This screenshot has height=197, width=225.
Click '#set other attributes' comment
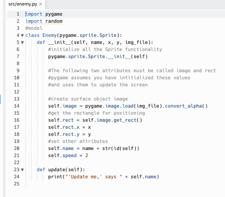(78, 141)
